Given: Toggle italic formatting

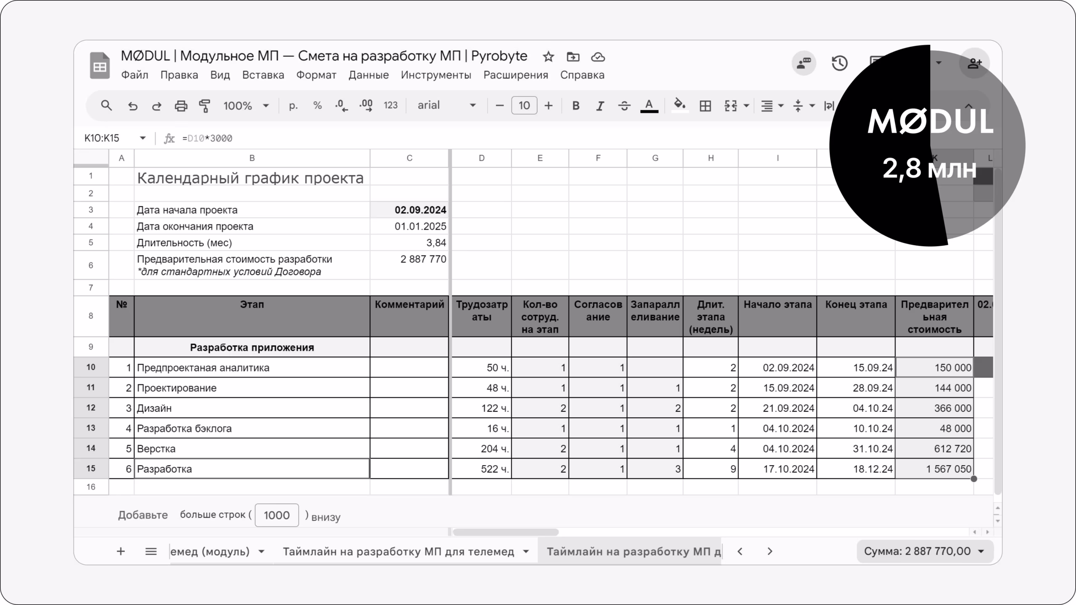Looking at the screenshot, I should tap(600, 105).
